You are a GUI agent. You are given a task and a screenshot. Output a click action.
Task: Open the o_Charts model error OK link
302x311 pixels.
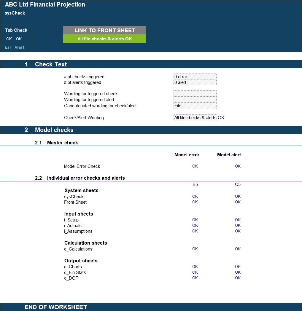[195, 267]
